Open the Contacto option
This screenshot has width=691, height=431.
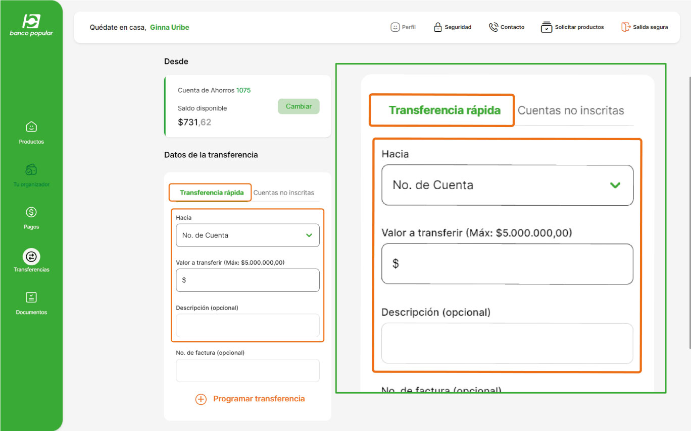(x=506, y=27)
